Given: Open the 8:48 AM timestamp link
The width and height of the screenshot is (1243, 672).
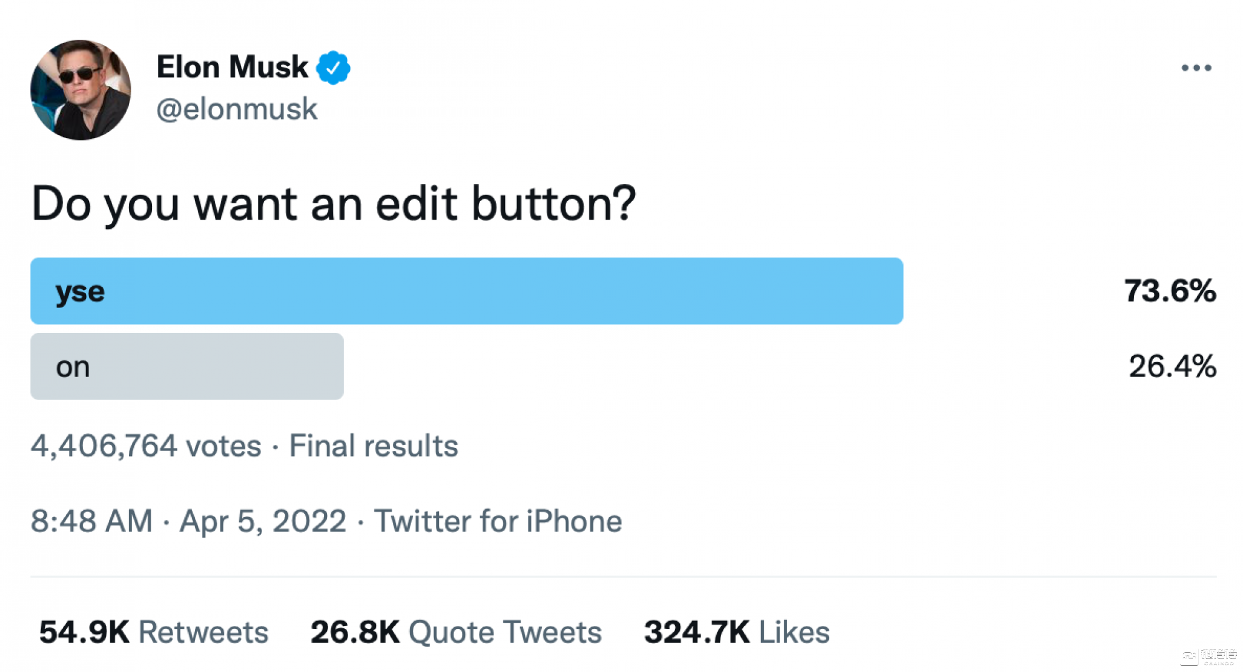Looking at the screenshot, I should click(x=92, y=521).
